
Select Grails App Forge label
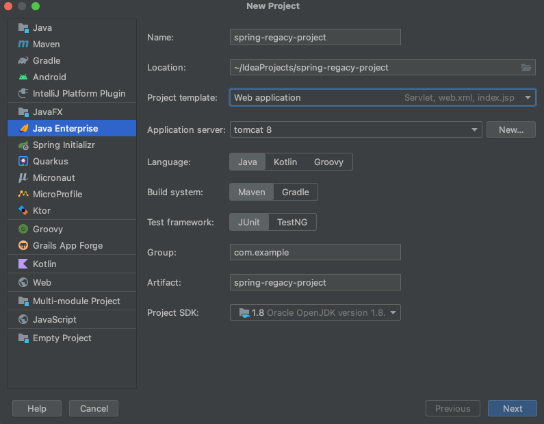(68, 245)
